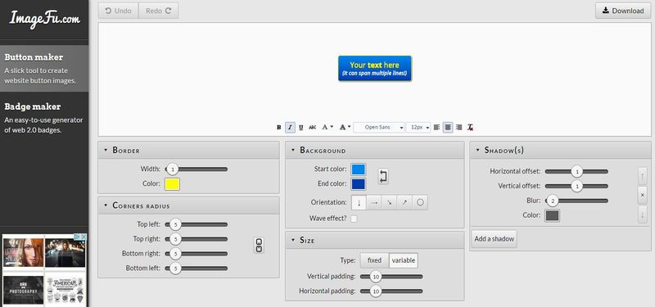This screenshot has height=307, width=655.
Task: Collapse the Corners radius panel
Action: coord(106,205)
